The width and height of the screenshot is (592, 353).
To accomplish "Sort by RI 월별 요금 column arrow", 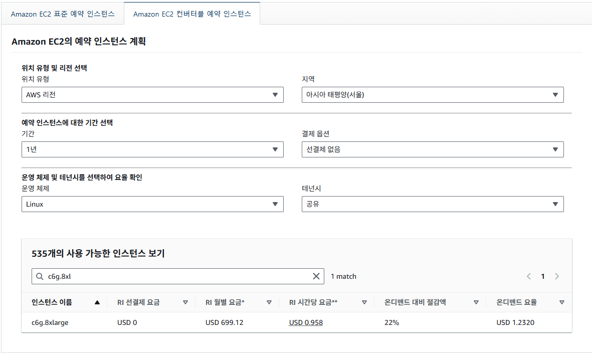I will [x=269, y=302].
